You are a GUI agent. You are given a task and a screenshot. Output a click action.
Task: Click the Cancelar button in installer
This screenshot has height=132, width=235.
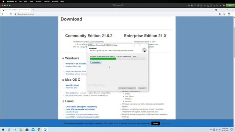(142, 88)
